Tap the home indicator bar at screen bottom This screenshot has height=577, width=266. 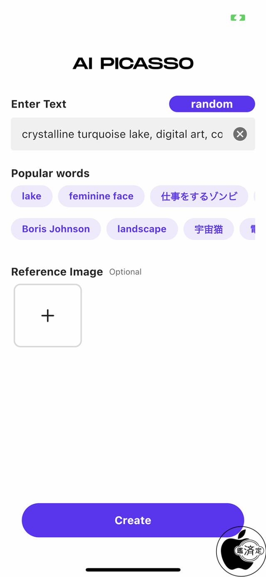(133, 570)
